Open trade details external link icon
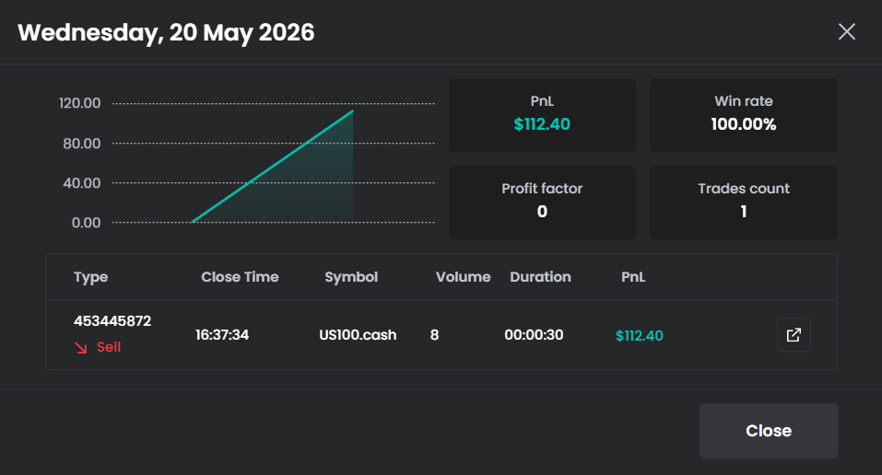Image resolution: width=882 pixels, height=475 pixels. 794,335
